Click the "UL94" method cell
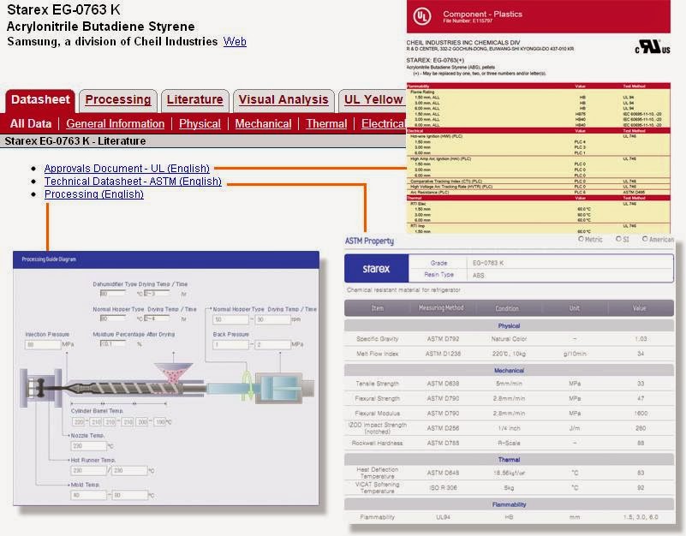Image resolution: width=686 pixels, height=536 pixels. point(443,517)
